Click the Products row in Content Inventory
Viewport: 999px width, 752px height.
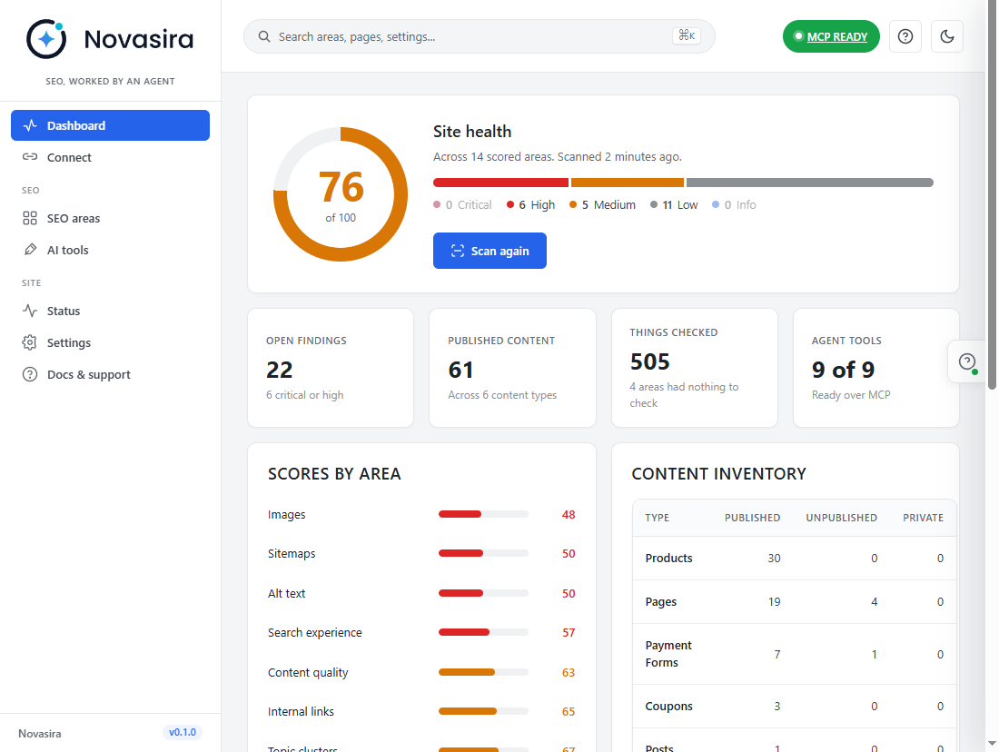pyautogui.click(x=795, y=559)
